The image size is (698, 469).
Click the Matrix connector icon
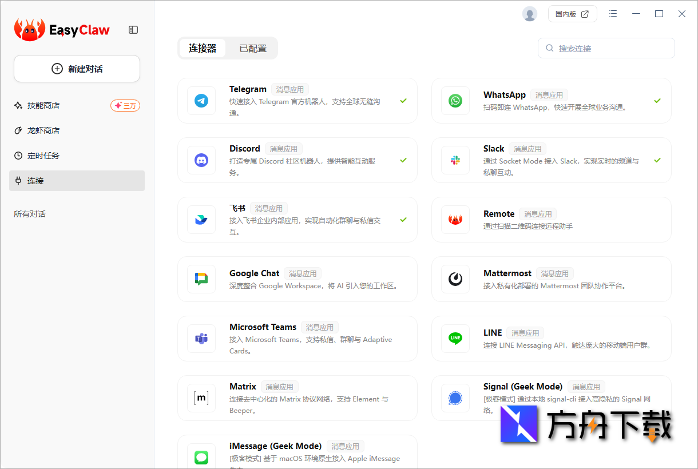[201, 398]
